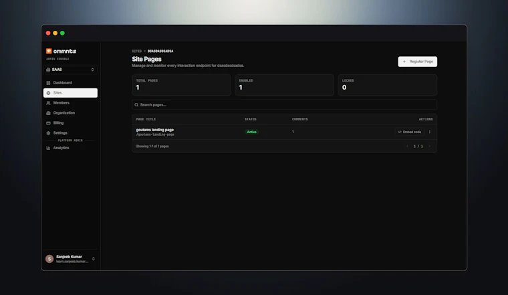The height and width of the screenshot is (295, 508).
Task: Click the SITES breadcrumb link
Action: pyautogui.click(x=137, y=52)
